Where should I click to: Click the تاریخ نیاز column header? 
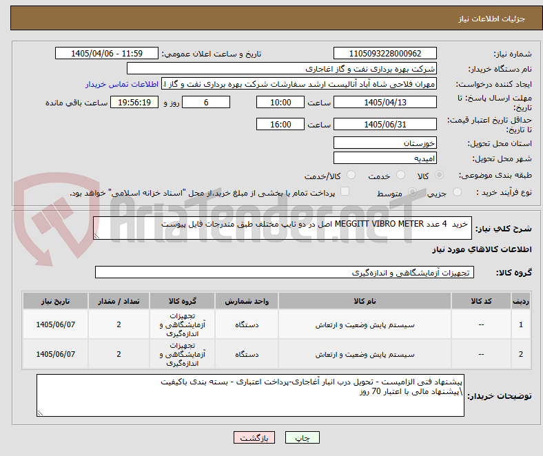pyautogui.click(x=55, y=301)
